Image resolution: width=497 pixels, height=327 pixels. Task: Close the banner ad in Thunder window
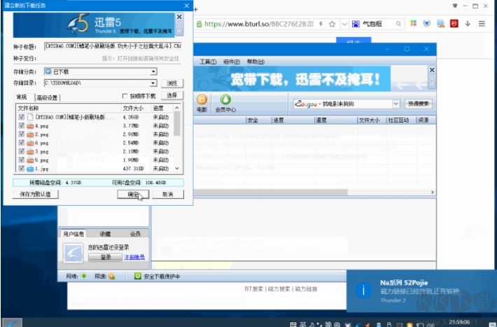click(x=432, y=70)
